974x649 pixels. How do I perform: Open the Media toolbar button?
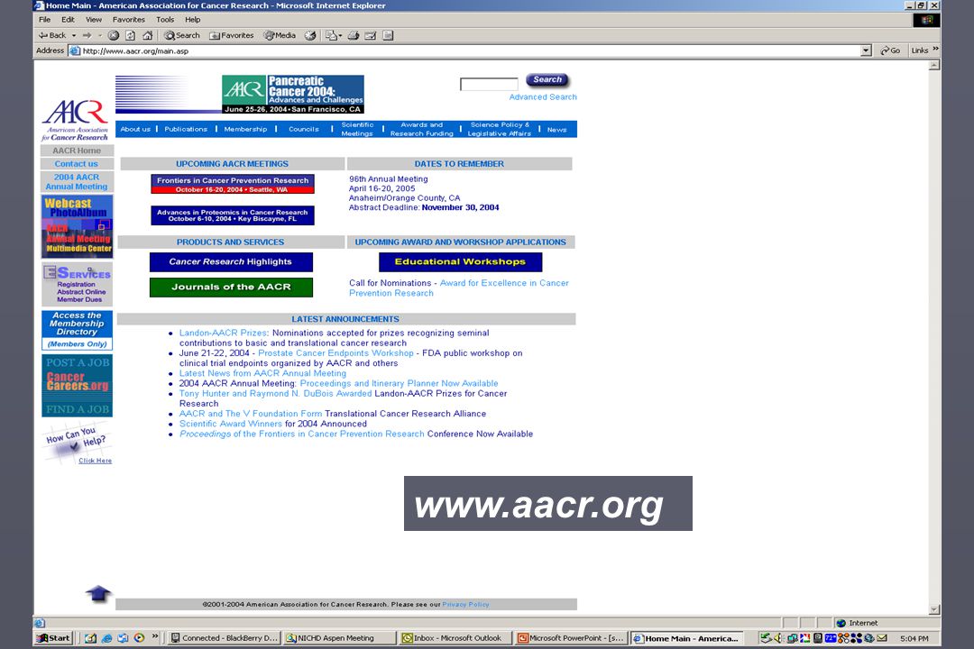(x=280, y=35)
